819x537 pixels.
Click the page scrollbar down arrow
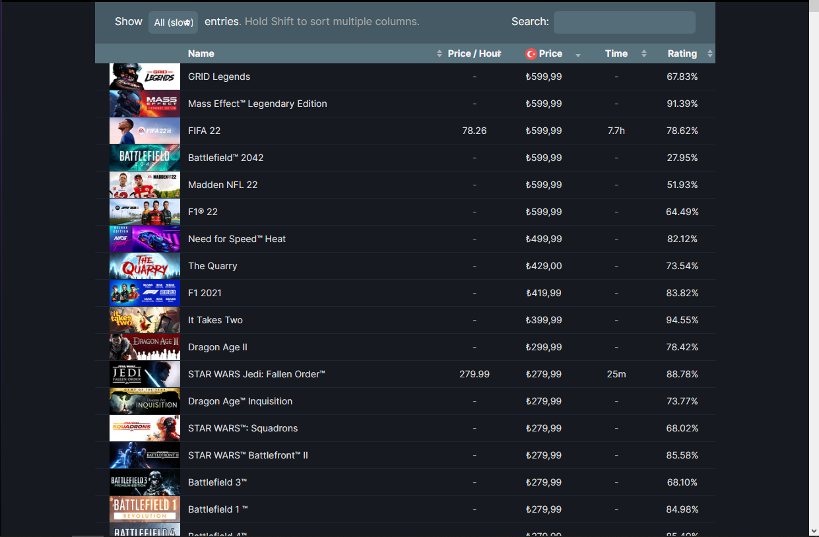tap(814, 530)
